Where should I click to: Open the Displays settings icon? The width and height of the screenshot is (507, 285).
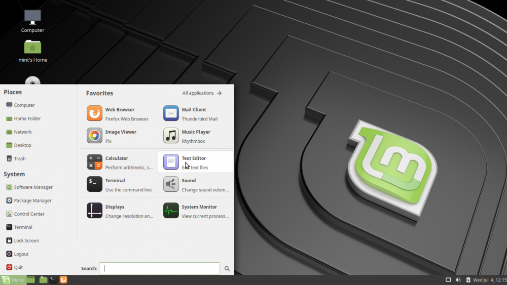pyautogui.click(x=94, y=211)
